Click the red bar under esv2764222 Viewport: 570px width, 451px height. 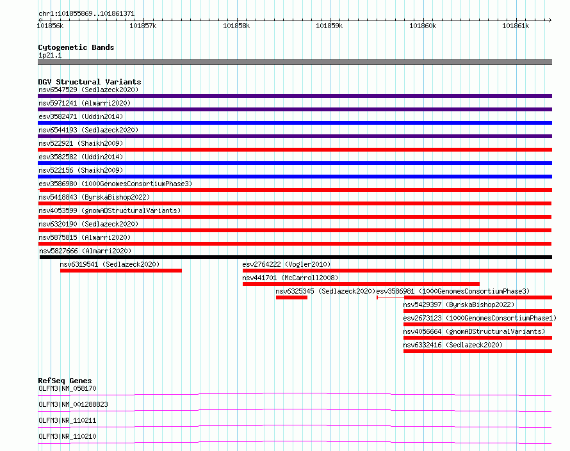(397, 271)
